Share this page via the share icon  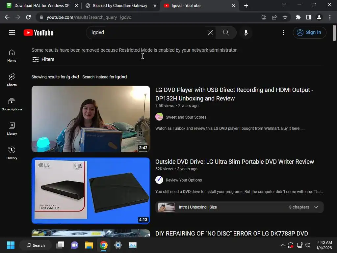pyautogui.click(x=274, y=17)
